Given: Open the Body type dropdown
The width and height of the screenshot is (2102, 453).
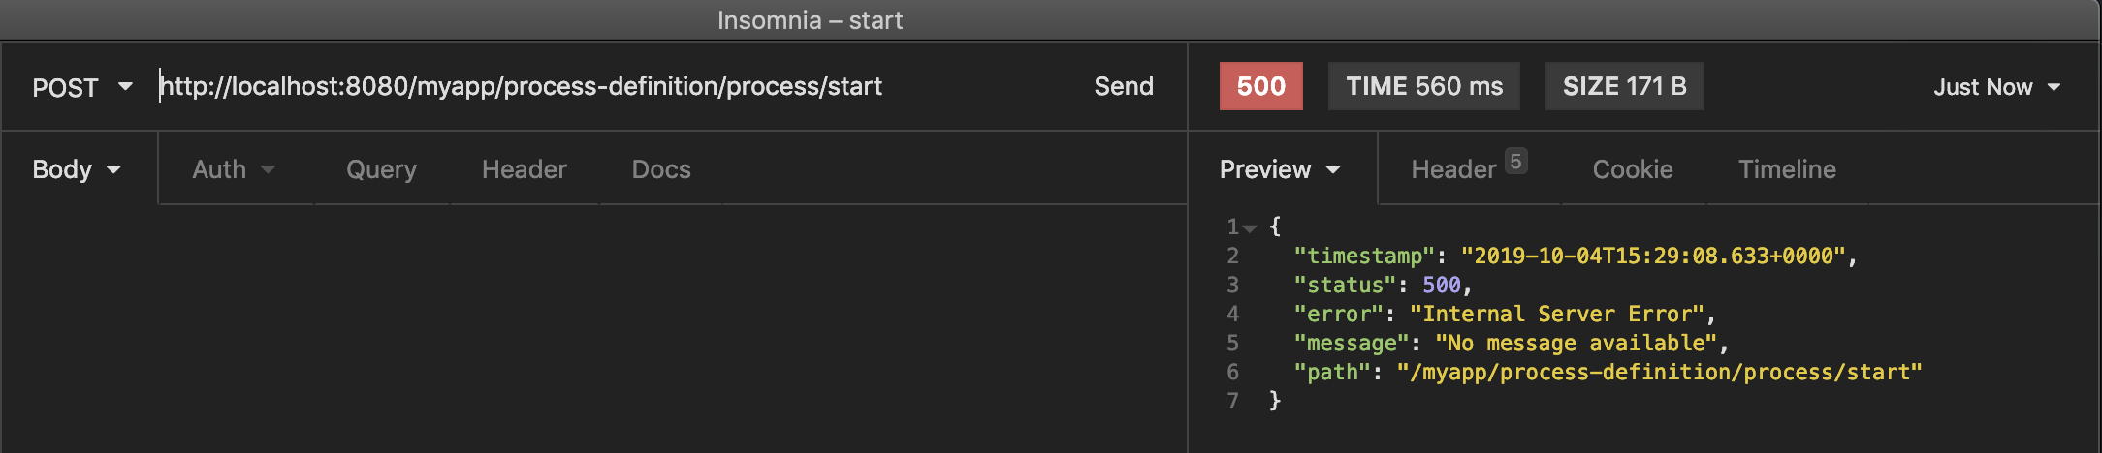Looking at the screenshot, I should tap(78, 169).
